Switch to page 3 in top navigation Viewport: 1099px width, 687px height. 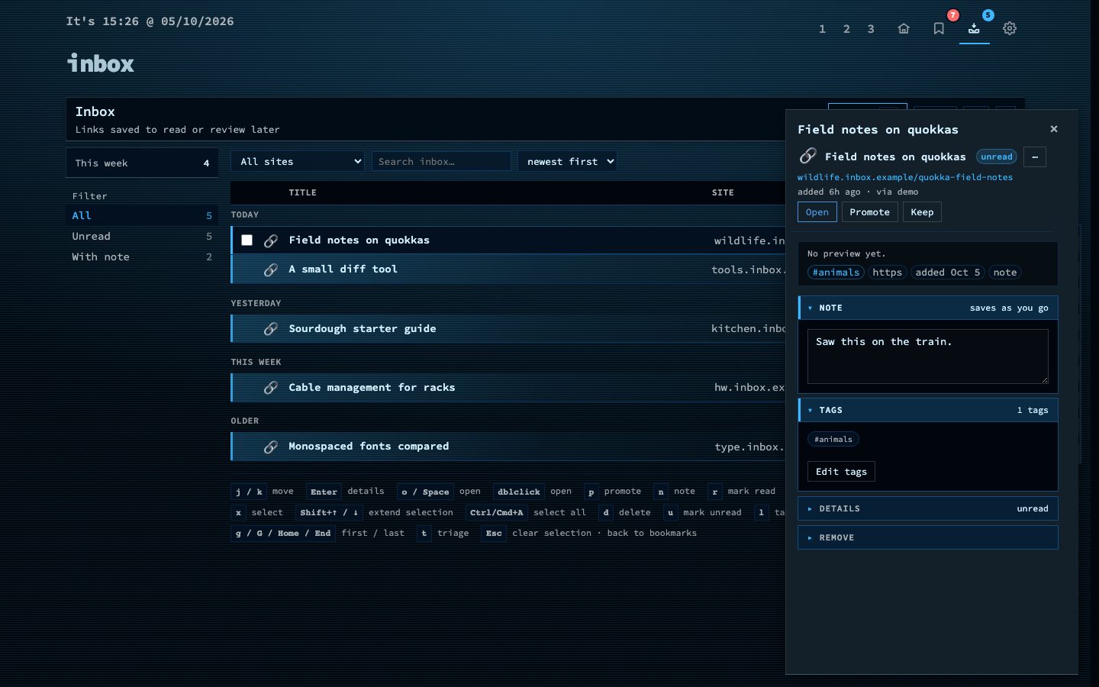point(871,29)
